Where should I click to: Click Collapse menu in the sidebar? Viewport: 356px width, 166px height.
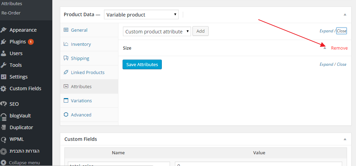(24, 163)
